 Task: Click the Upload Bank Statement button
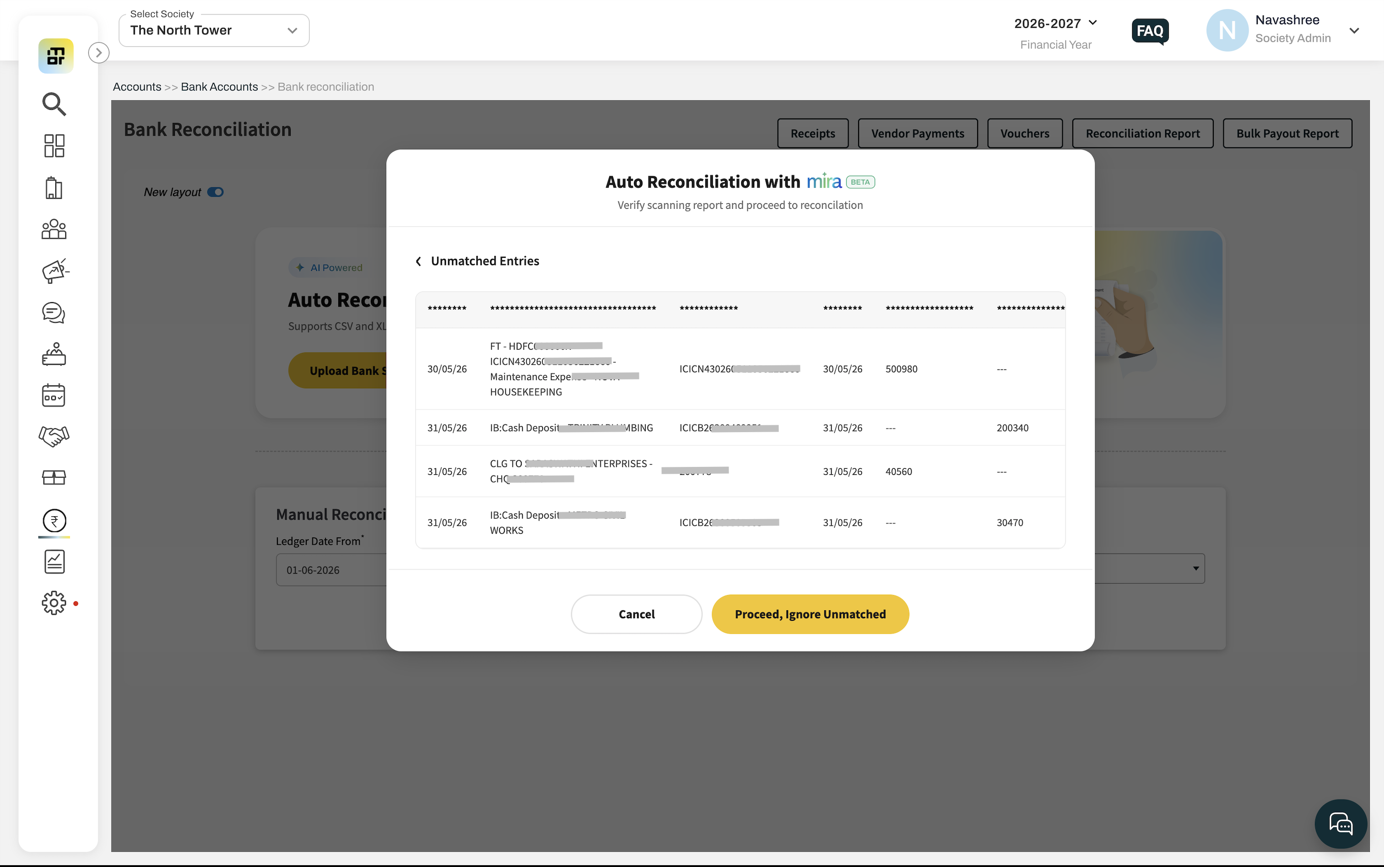(x=338, y=370)
